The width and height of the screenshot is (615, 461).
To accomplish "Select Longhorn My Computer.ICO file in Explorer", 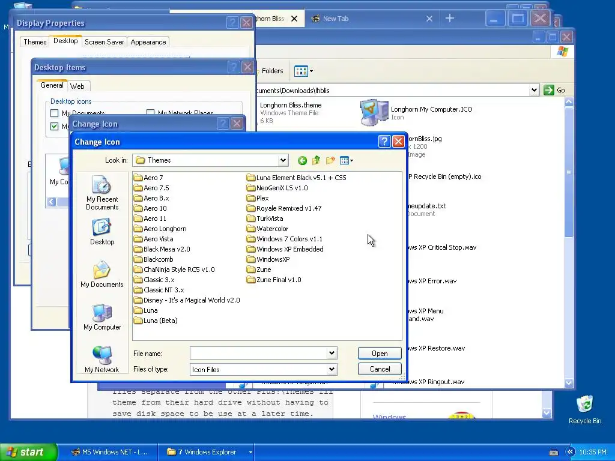I will (x=416, y=113).
